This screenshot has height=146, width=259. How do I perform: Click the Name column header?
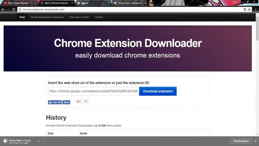(83, 133)
